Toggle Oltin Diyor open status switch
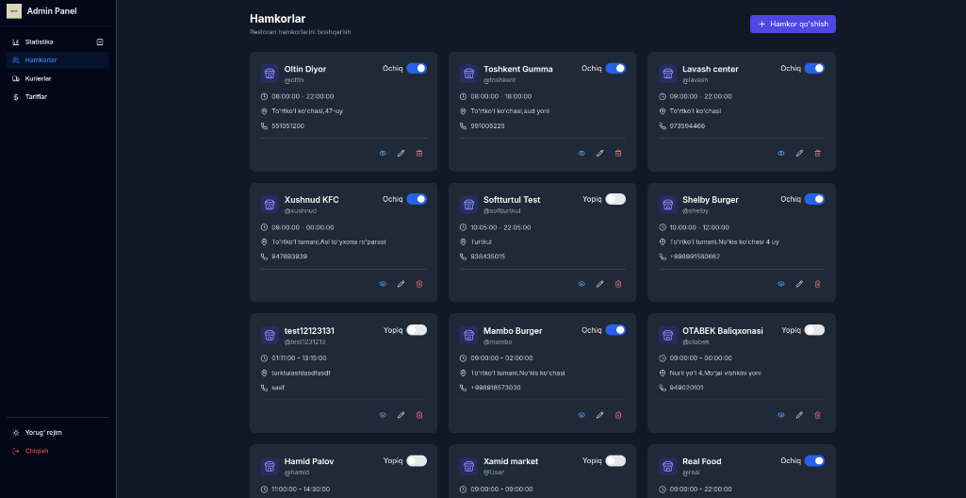Screen dimensions: 966x498 pos(417,68)
